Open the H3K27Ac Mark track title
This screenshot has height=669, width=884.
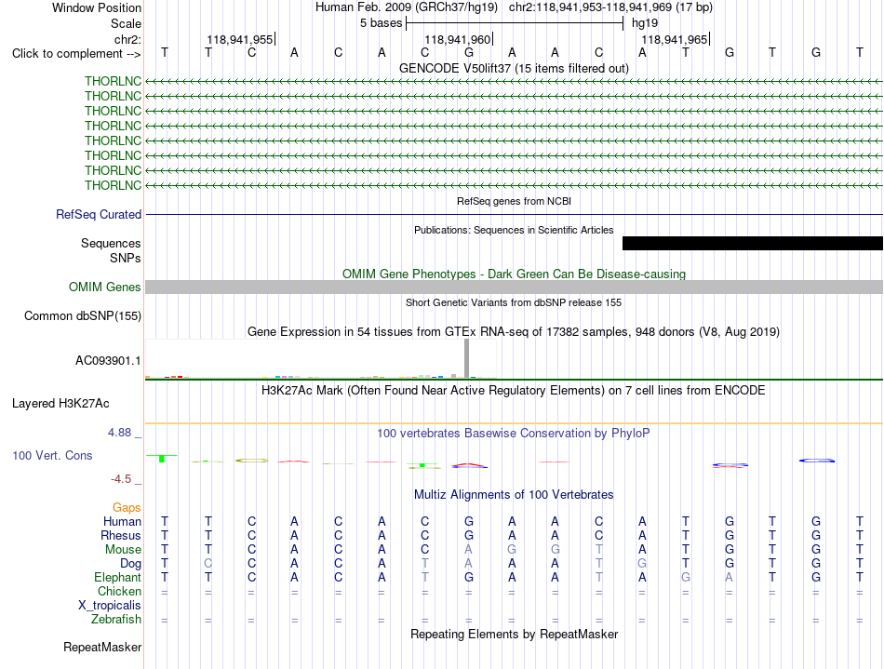(x=514, y=390)
